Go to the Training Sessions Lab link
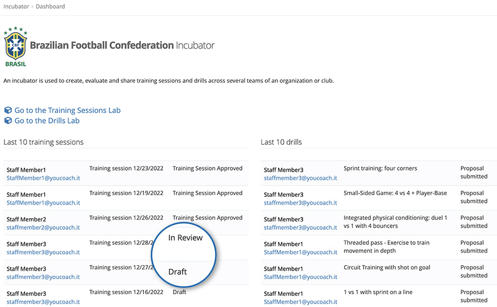497x307 pixels. 68,110
